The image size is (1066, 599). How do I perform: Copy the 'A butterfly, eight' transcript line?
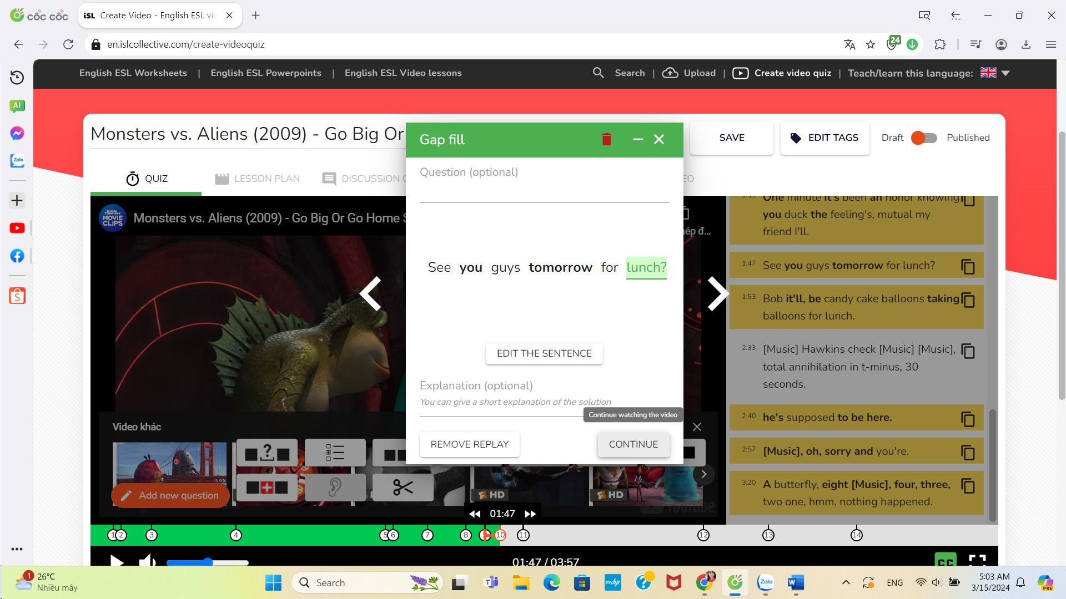click(968, 486)
